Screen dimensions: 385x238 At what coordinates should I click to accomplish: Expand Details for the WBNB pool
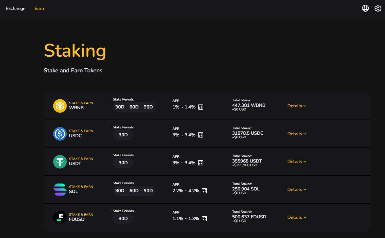tap(297, 106)
